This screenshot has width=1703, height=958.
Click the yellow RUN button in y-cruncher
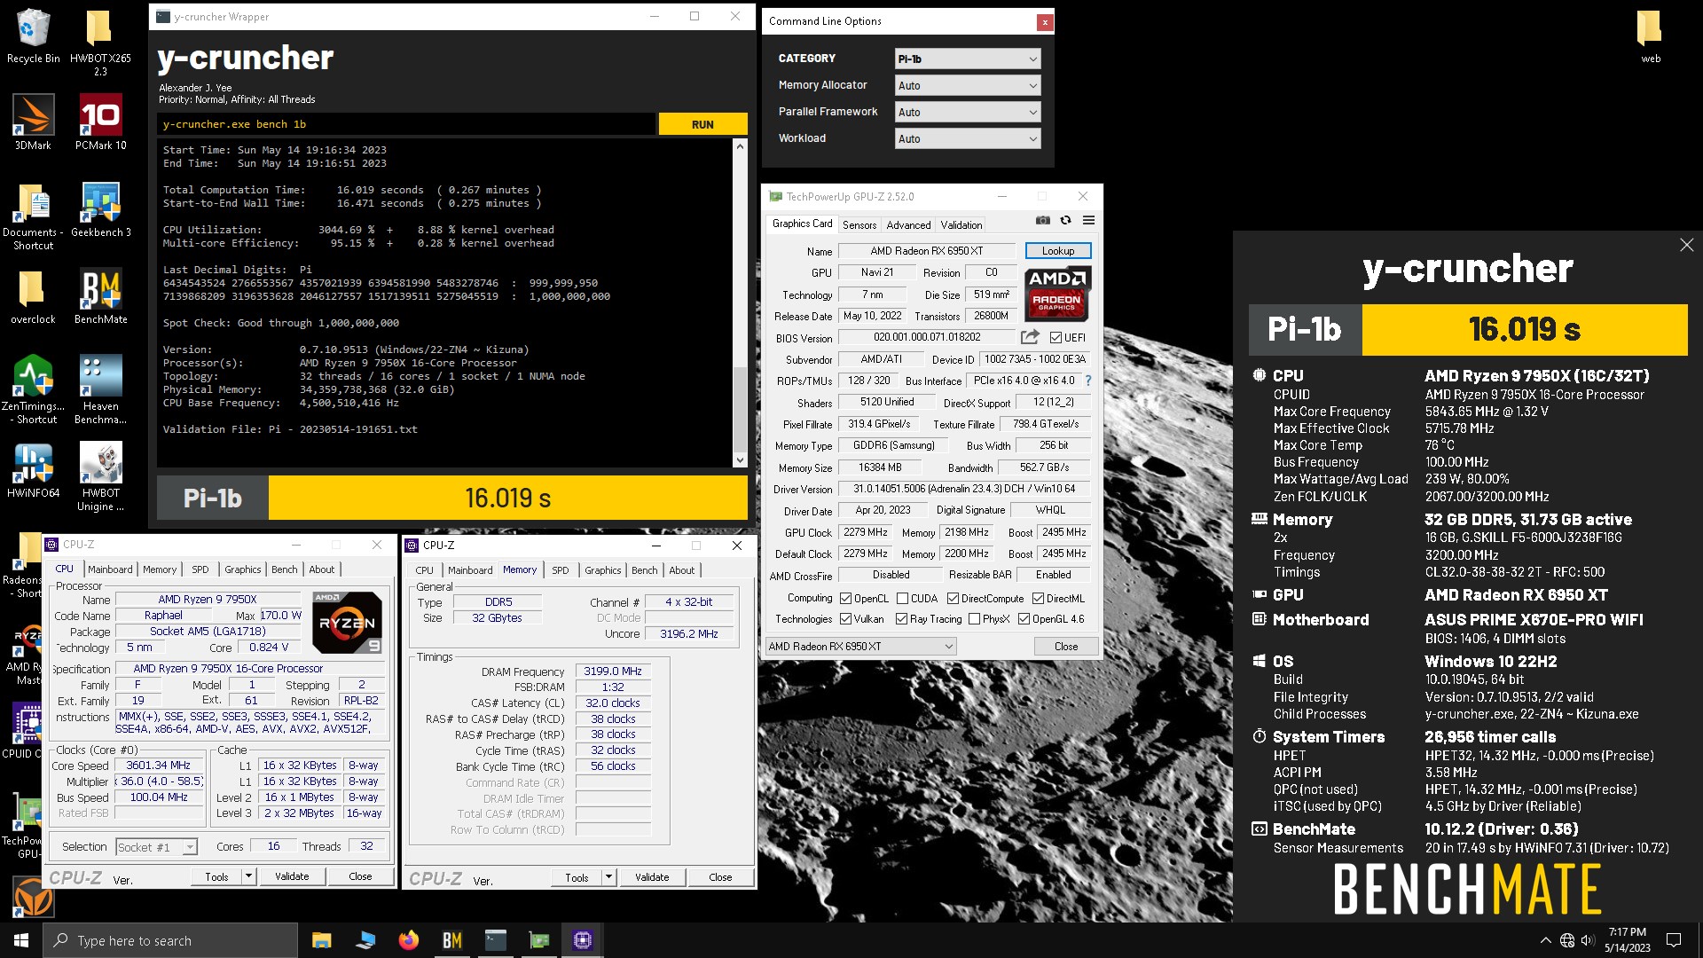tap(702, 124)
